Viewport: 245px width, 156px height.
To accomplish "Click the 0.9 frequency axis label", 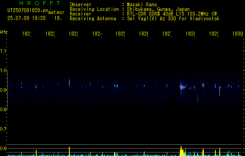I will point(3,90).
